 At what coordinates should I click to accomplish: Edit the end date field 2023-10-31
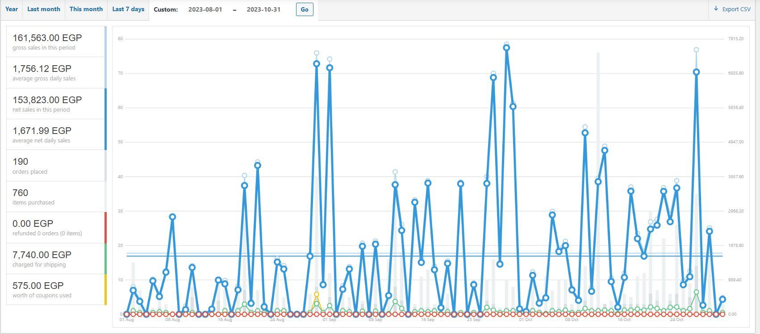[263, 9]
